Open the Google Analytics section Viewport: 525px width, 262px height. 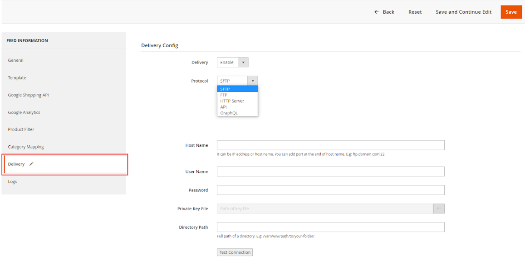(x=24, y=113)
